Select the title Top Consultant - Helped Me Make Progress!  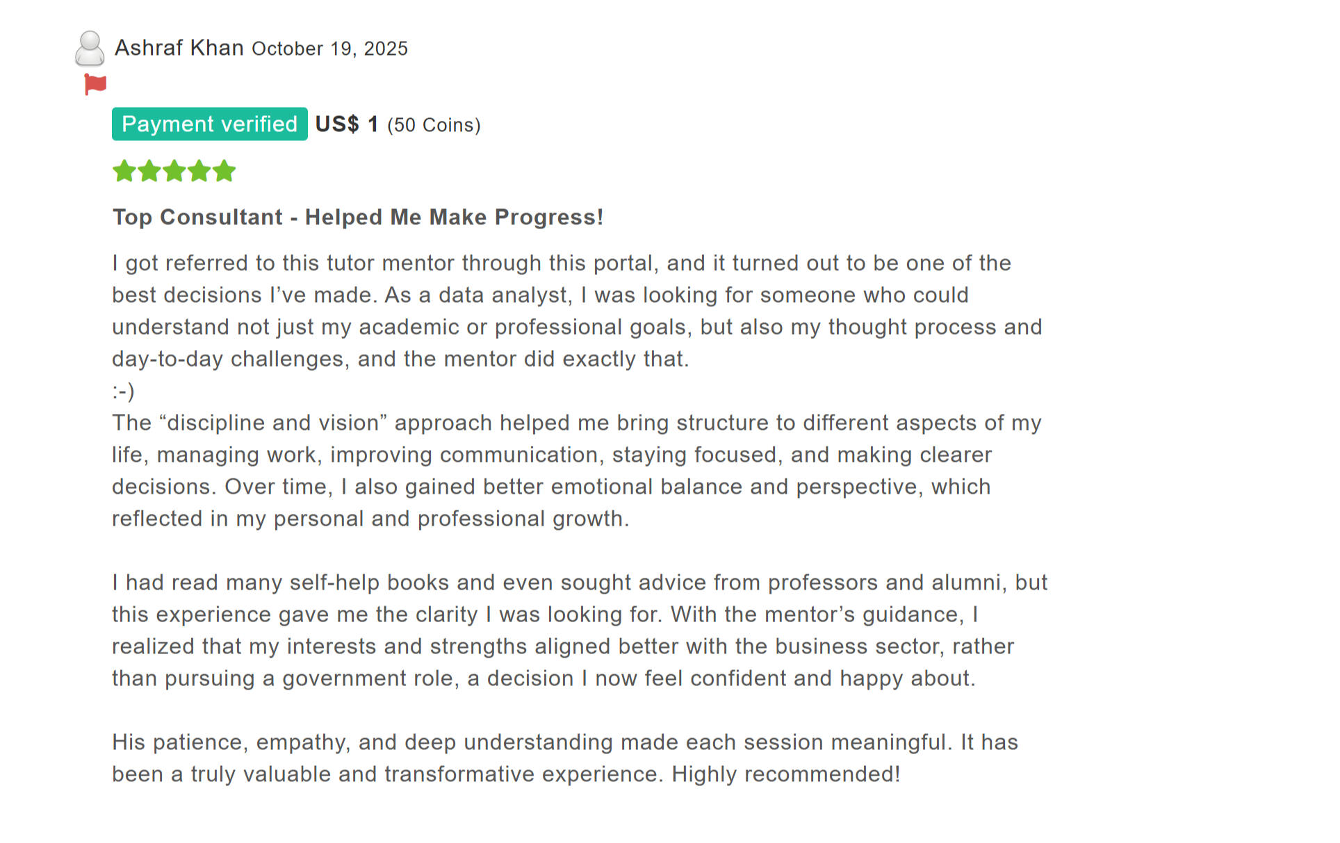[358, 217]
